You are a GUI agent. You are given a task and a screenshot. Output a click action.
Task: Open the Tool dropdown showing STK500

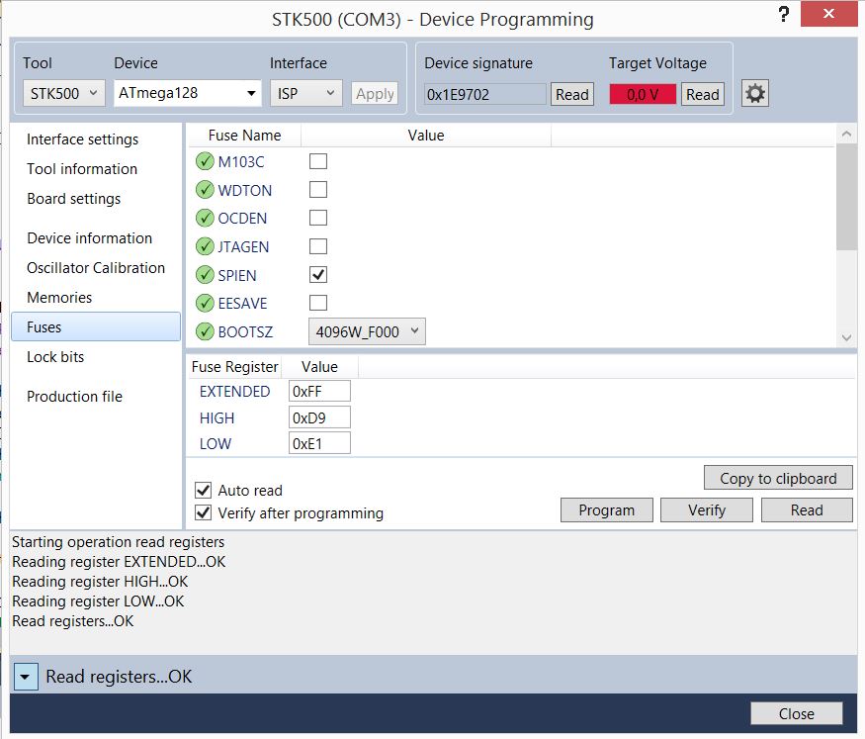point(63,93)
